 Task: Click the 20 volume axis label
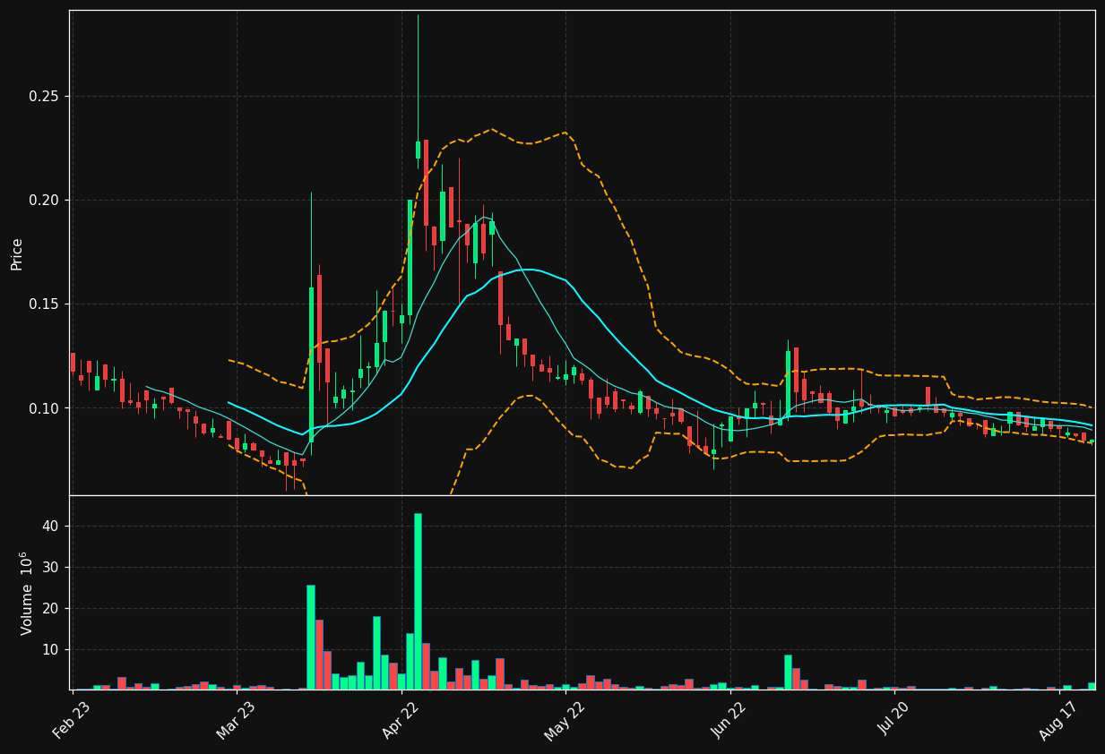point(51,609)
